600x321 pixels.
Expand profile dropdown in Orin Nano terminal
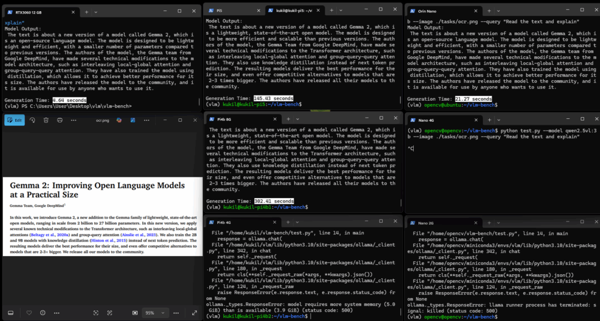[x=498, y=11]
